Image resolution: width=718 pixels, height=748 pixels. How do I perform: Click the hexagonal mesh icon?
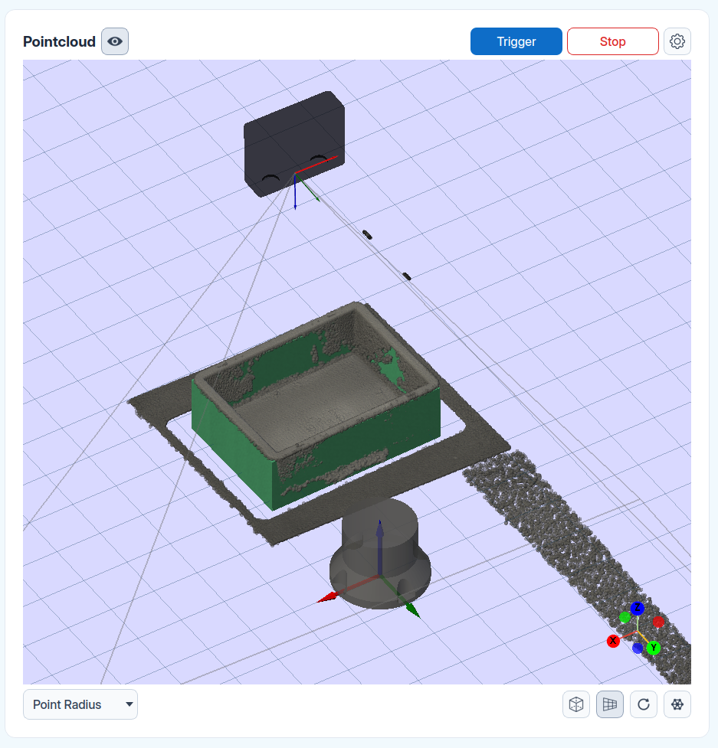(x=677, y=704)
